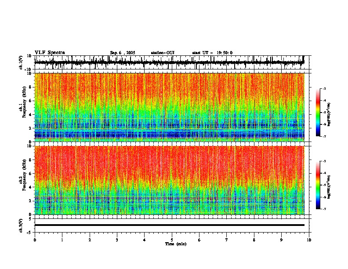This screenshot has height=269, width=348.
Task: Click the "-3" label on ch.1 color bar
Action: [x=324, y=89]
